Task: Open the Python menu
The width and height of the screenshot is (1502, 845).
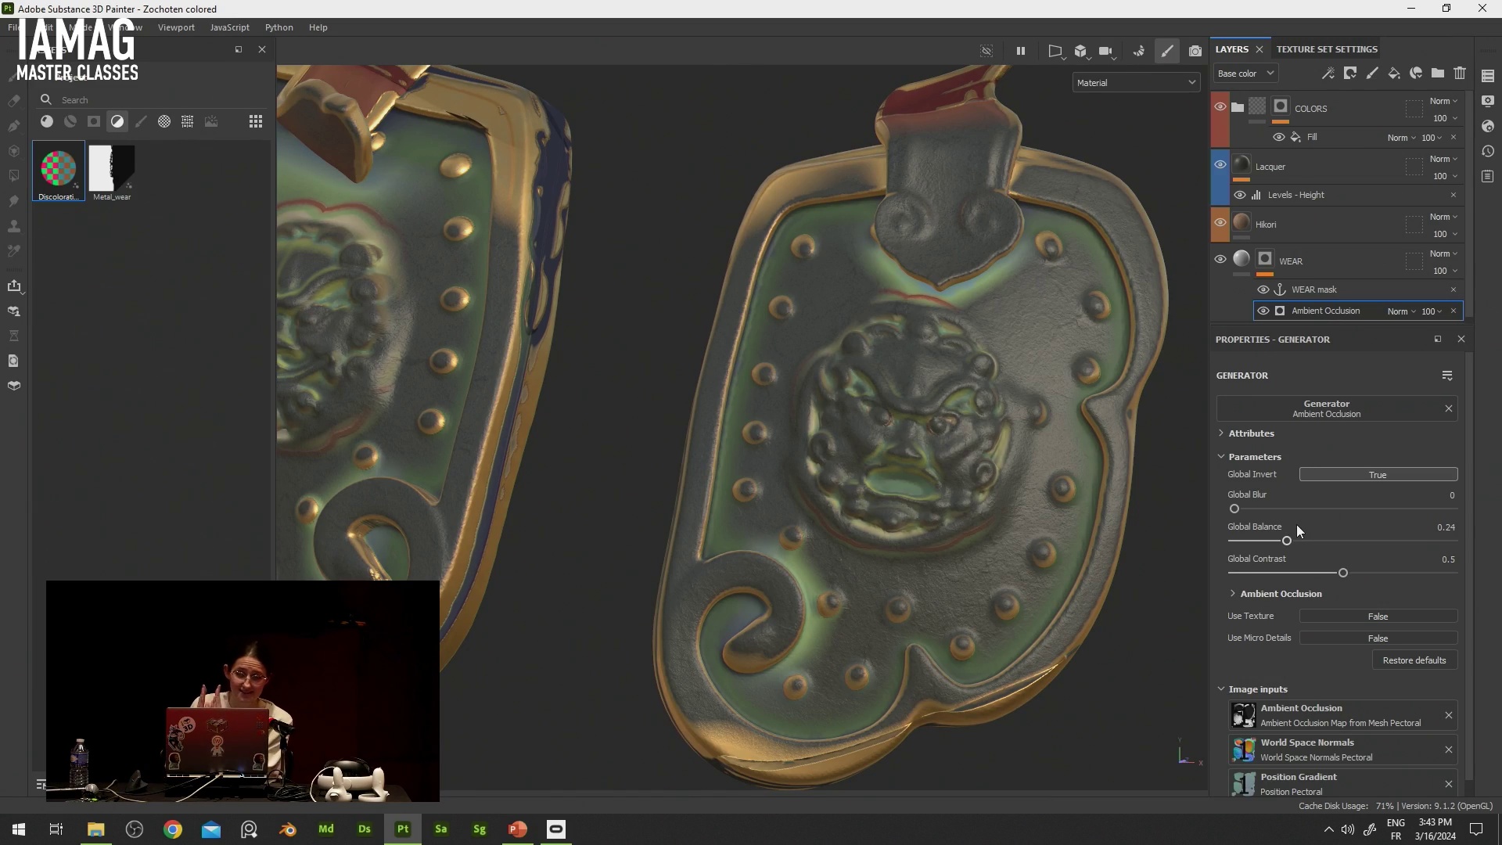Action: pyautogui.click(x=279, y=27)
